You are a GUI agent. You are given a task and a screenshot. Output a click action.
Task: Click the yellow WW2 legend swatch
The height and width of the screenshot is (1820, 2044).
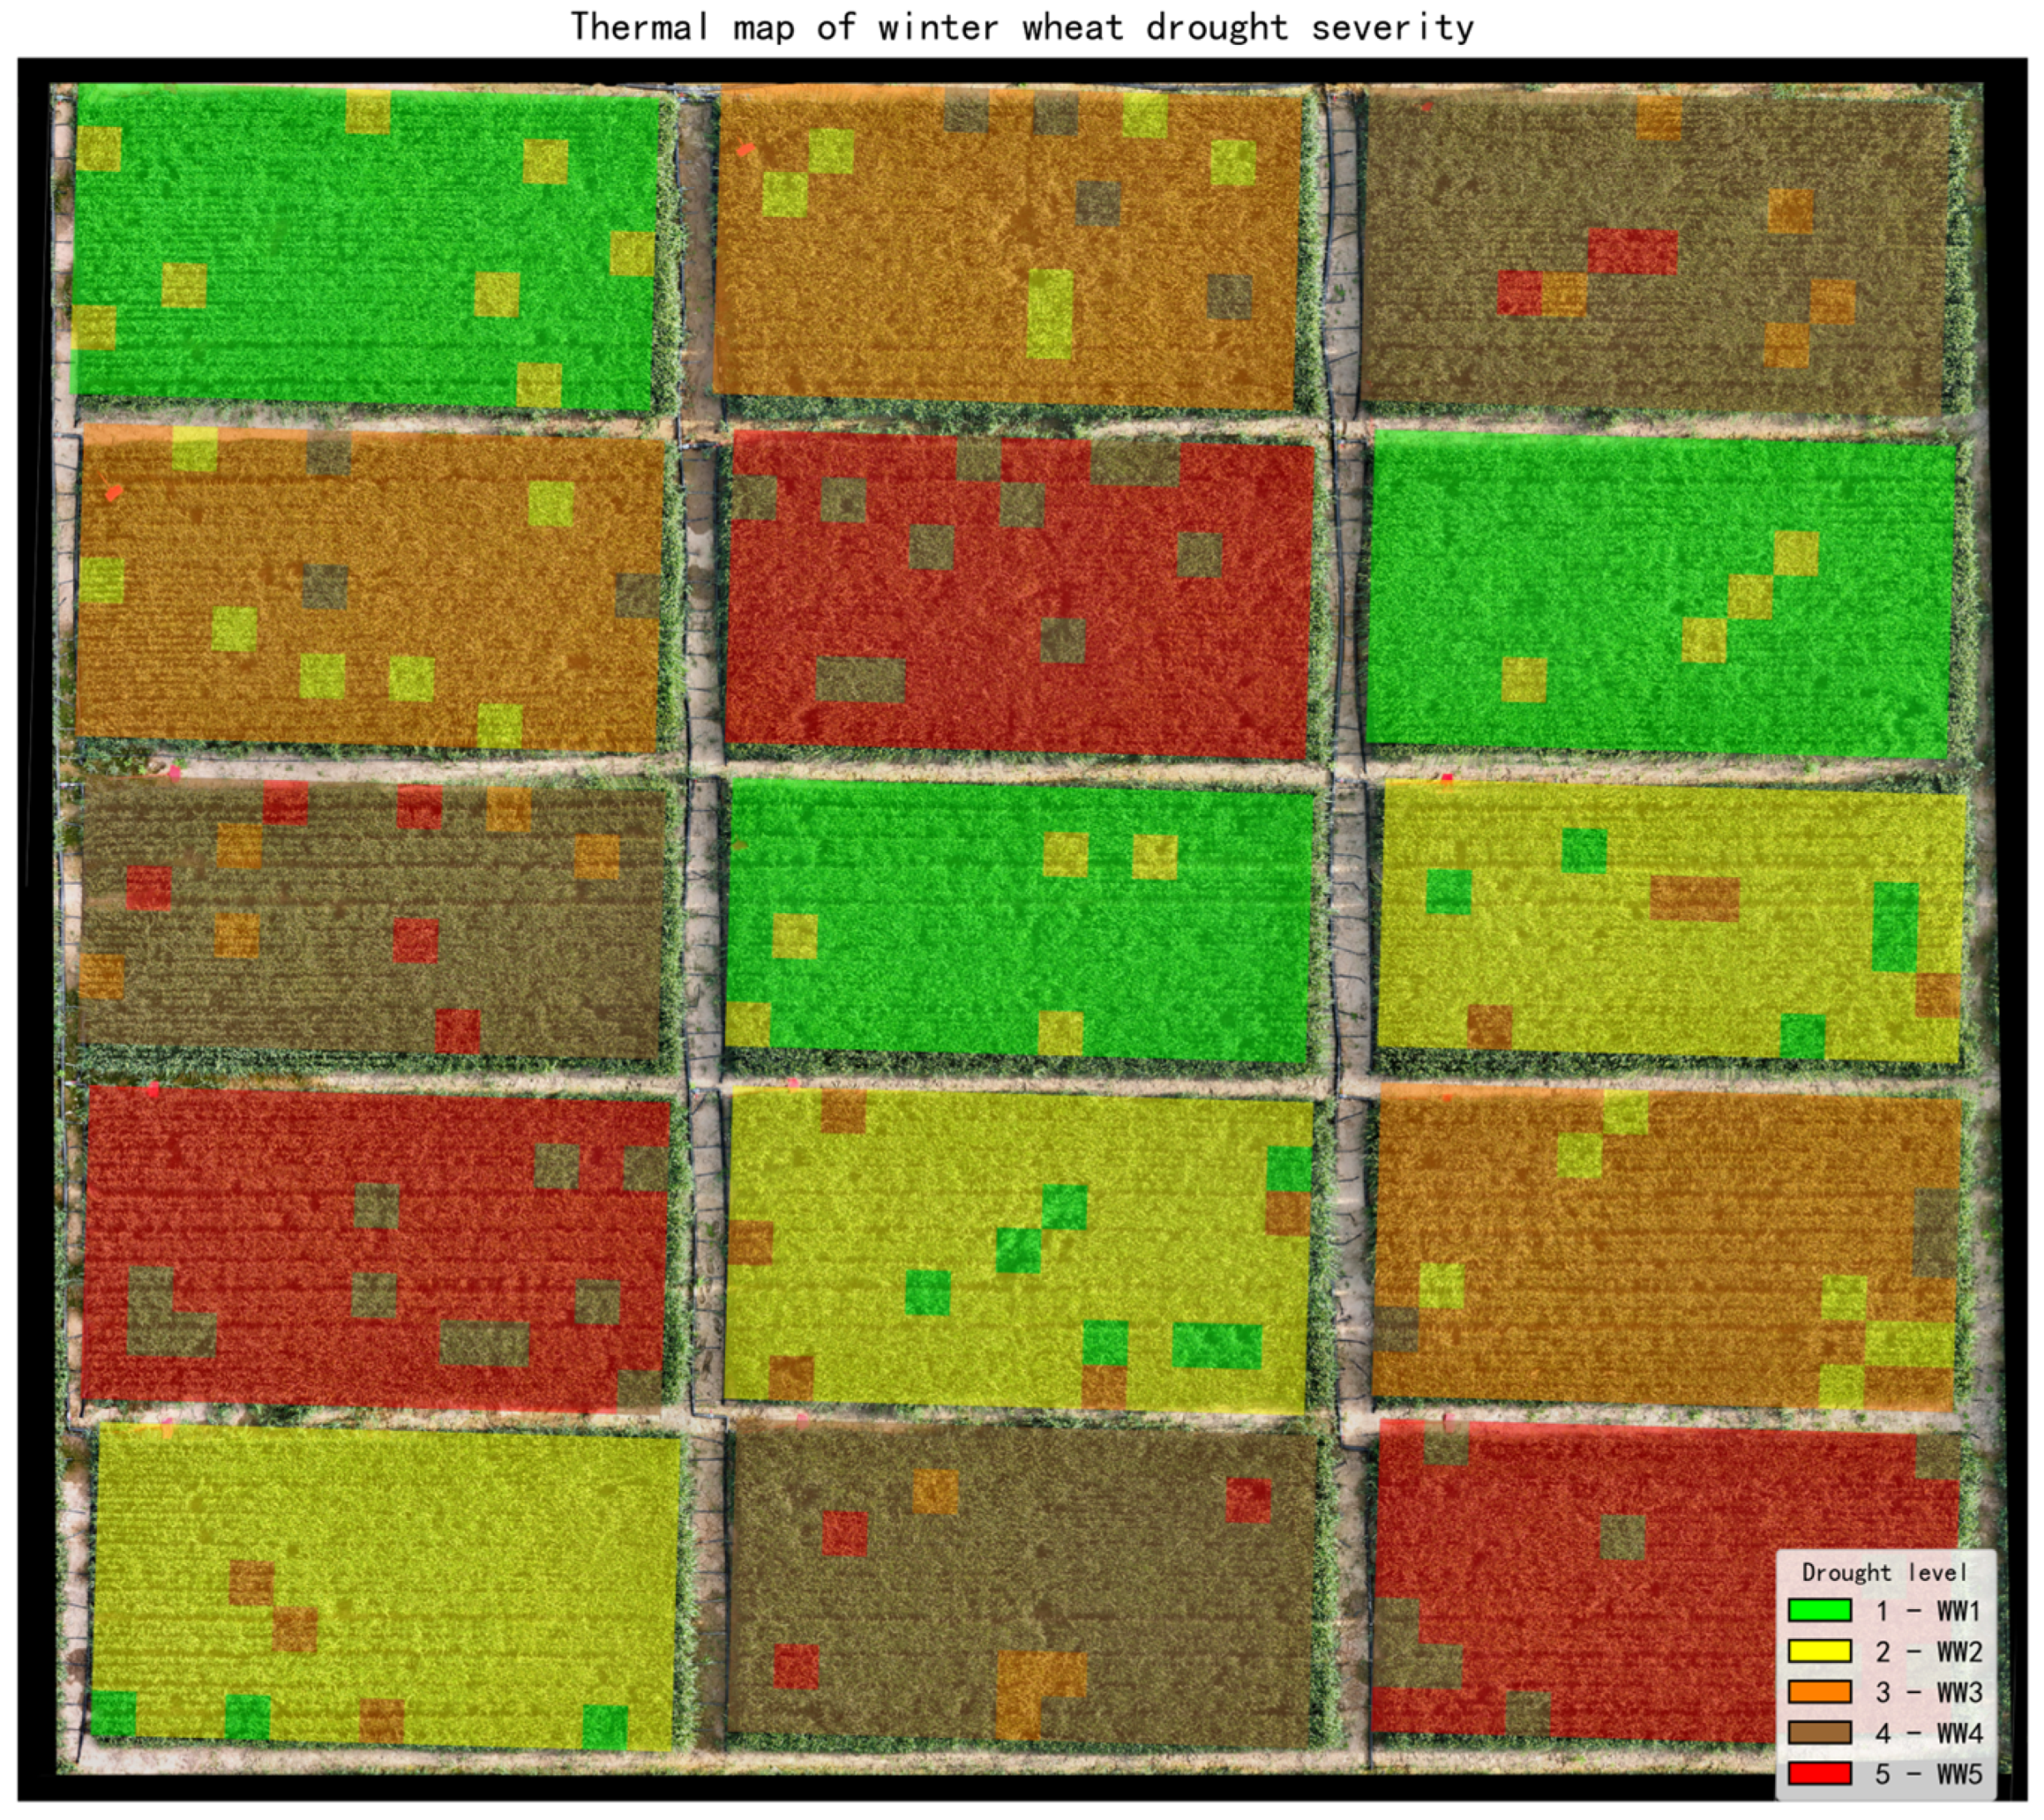point(1820,1651)
